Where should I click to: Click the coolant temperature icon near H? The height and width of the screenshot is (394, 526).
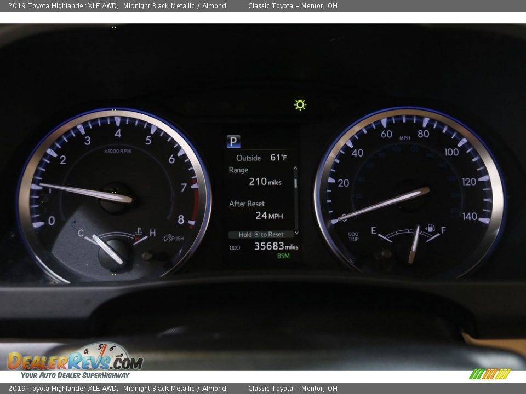click(x=138, y=231)
